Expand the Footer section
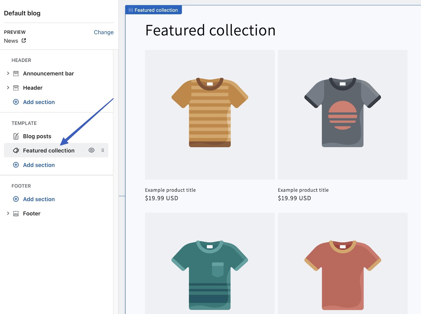The width and height of the screenshot is (421, 314). pos(8,213)
